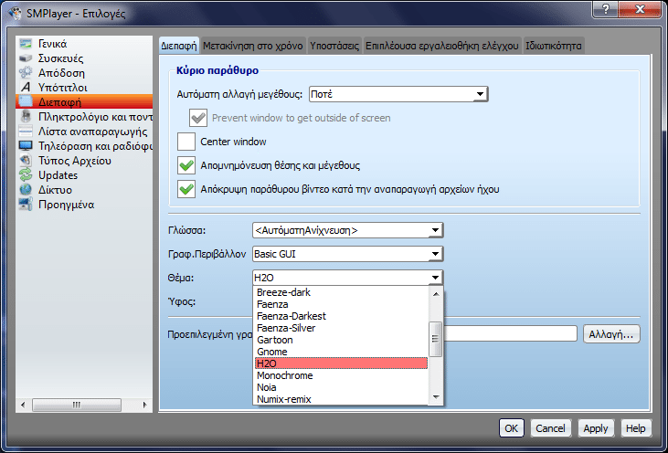Open the Συσκευές section icon
The image size is (668, 453).
click(26, 58)
